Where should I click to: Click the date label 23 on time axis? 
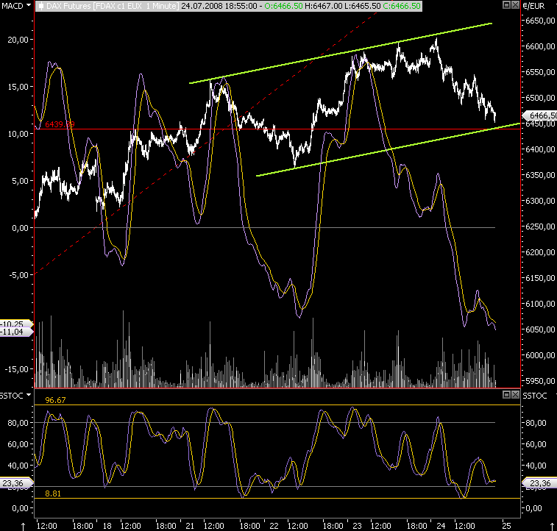click(357, 526)
